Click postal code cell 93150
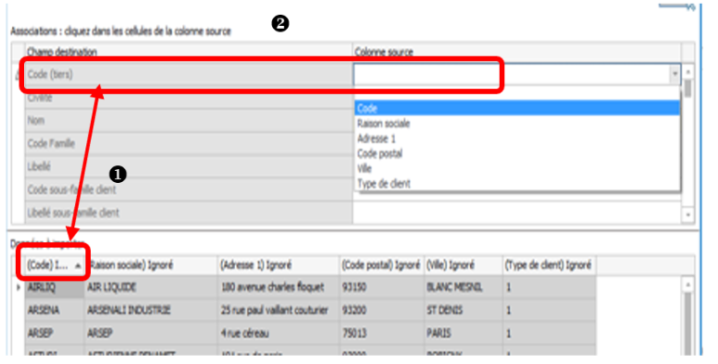 coord(382,288)
